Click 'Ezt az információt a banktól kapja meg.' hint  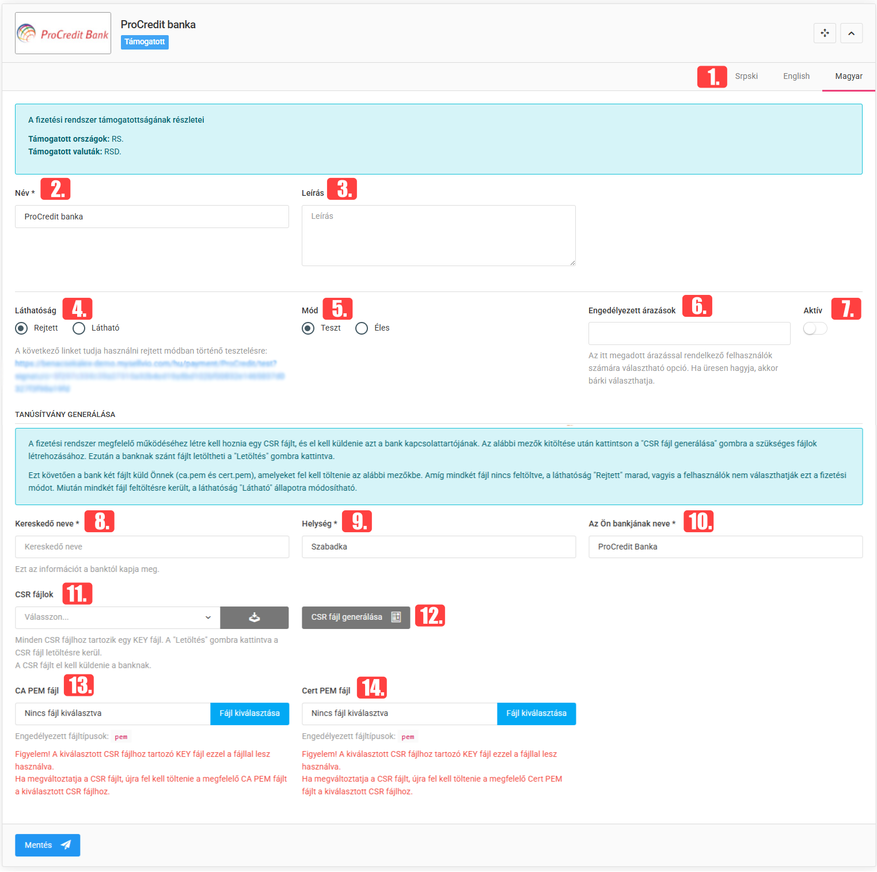pos(87,569)
